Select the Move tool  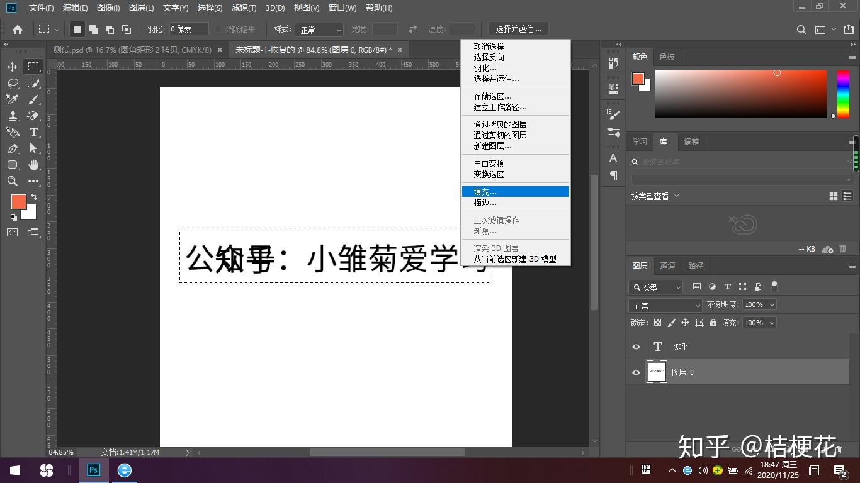12,67
